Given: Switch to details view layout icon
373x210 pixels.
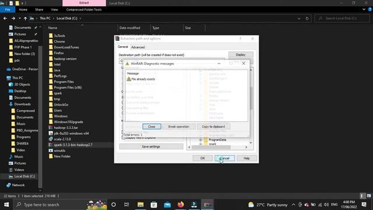Looking at the screenshot, I should click(x=362, y=196).
